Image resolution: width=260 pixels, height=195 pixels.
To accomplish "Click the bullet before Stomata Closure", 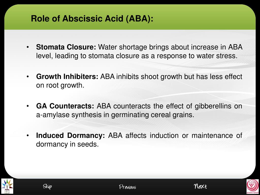I will point(28,47).
